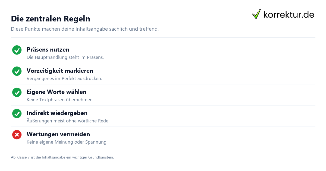This screenshot has height=171, width=326.
Task: Click the green checkmark in the korrektur.de logo
Action: click(x=256, y=14)
